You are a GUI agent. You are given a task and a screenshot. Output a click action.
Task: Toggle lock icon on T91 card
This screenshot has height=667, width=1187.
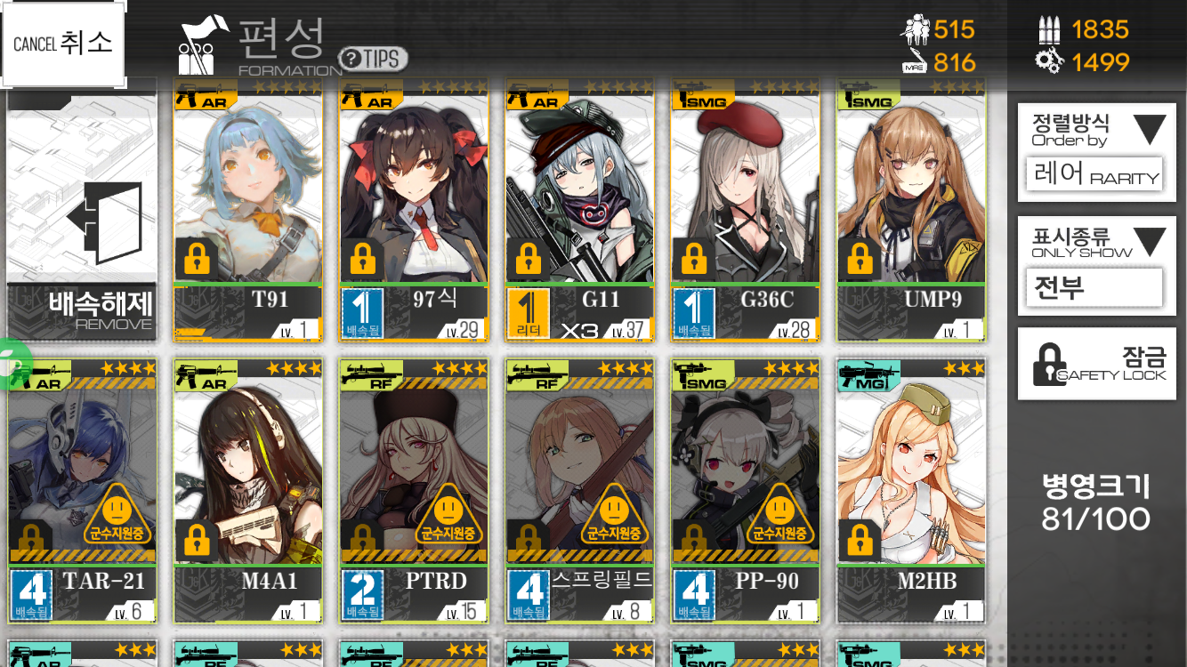[x=197, y=260]
